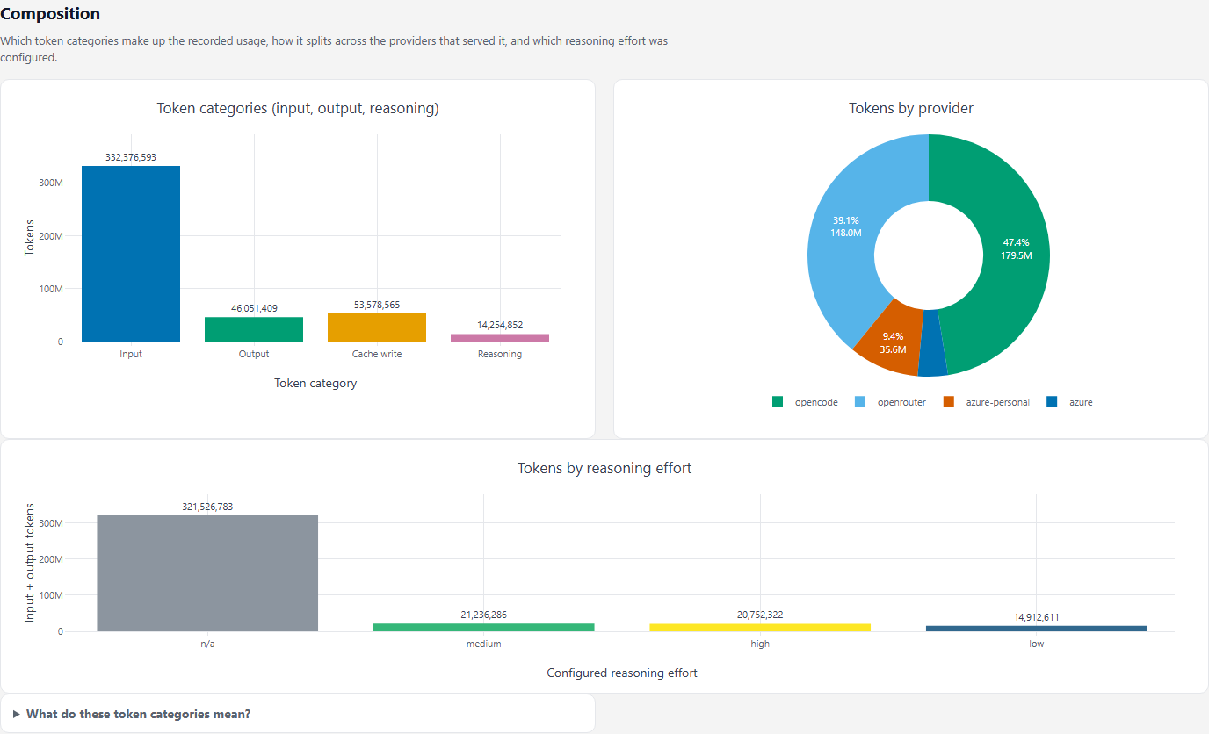Toggle azure legend entry in provider chart
Screen dimensions: 1209x734
1069,402
